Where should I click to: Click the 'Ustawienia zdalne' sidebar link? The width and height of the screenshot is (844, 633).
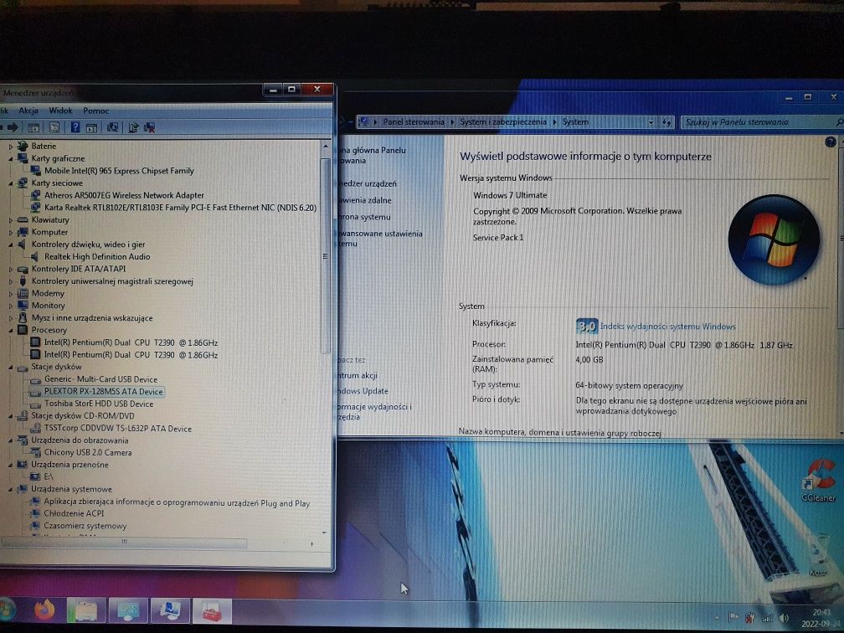(365, 200)
